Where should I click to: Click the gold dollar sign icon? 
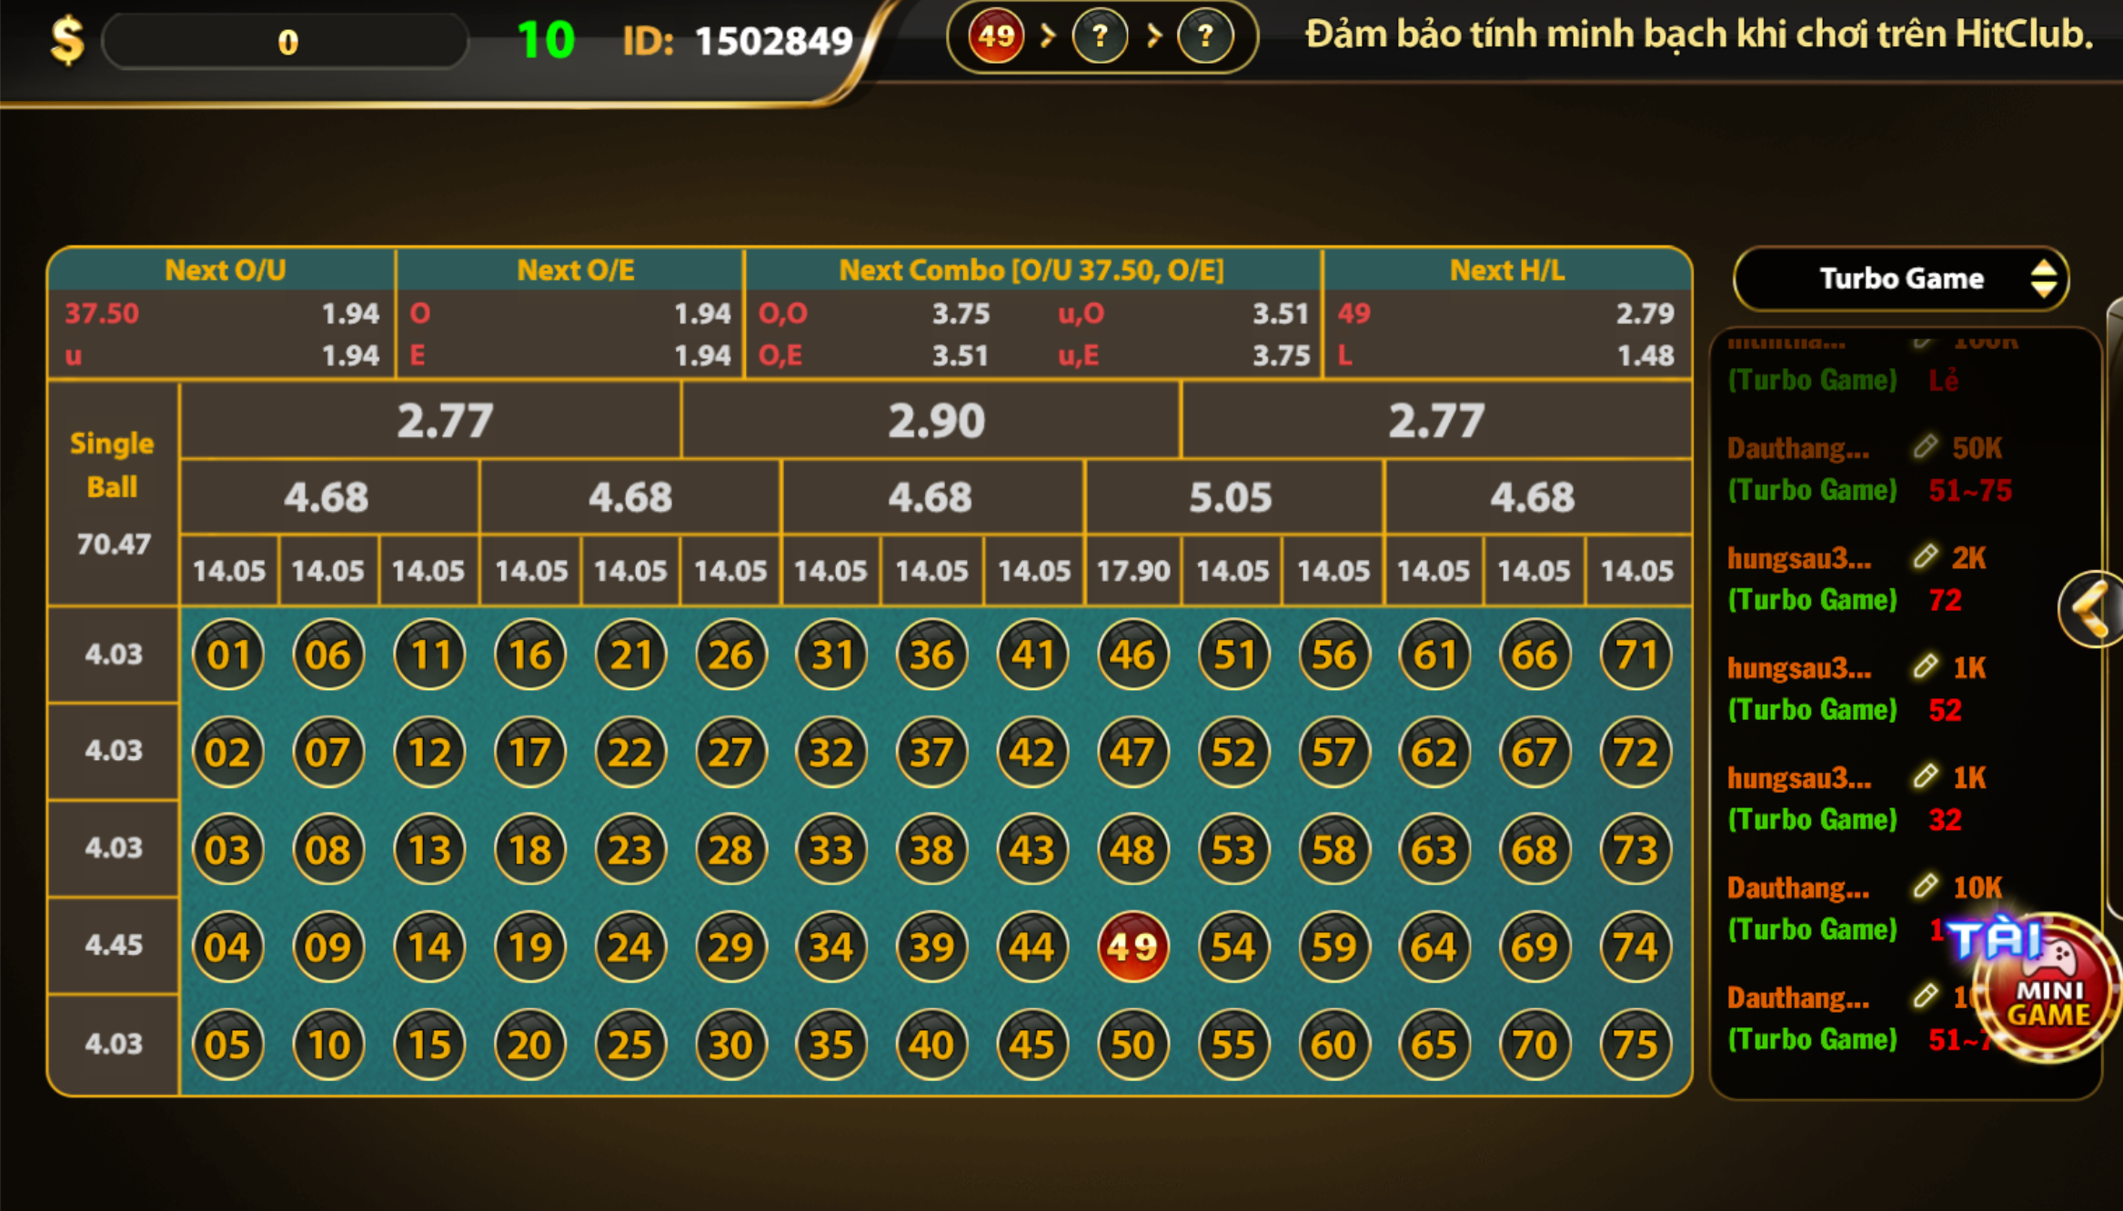tap(68, 41)
